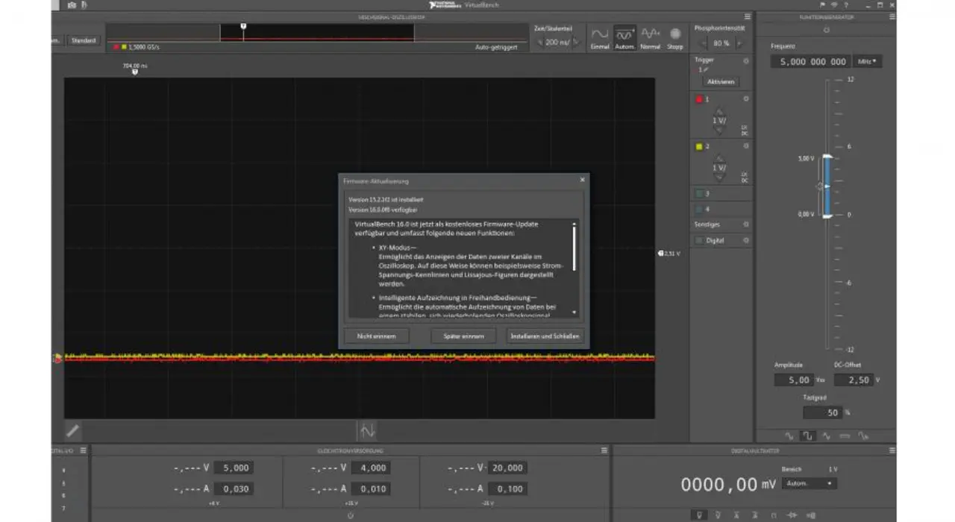The height and width of the screenshot is (522, 955).
Task: Click the +6V voltage 5,000 field
Action: (x=234, y=468)
